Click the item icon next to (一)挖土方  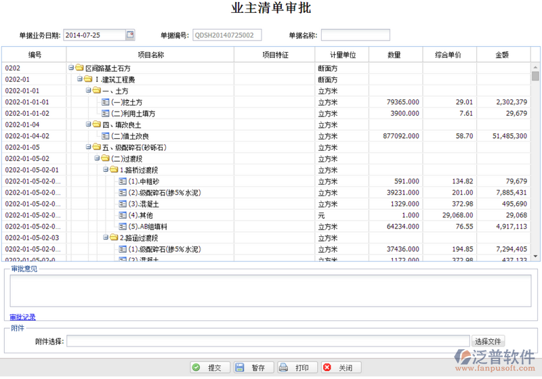105,102
